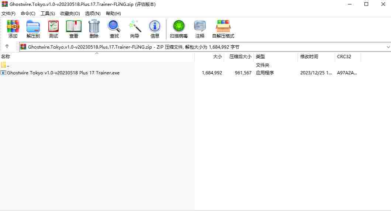This screenshot has width=391, height=211.
Task: Expand the address bar dropdown arrow
Action: (388, 47)
